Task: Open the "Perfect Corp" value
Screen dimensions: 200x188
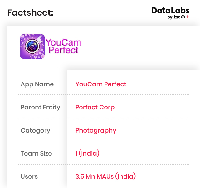Action: pyautogui.click(x=95, y=107)
